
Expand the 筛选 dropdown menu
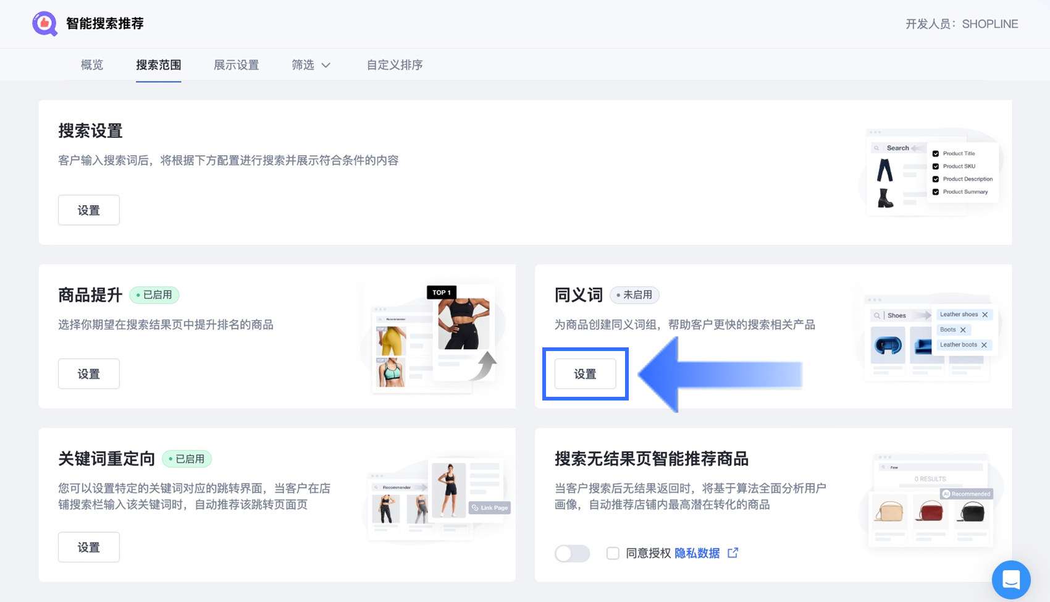pos(311,65)
